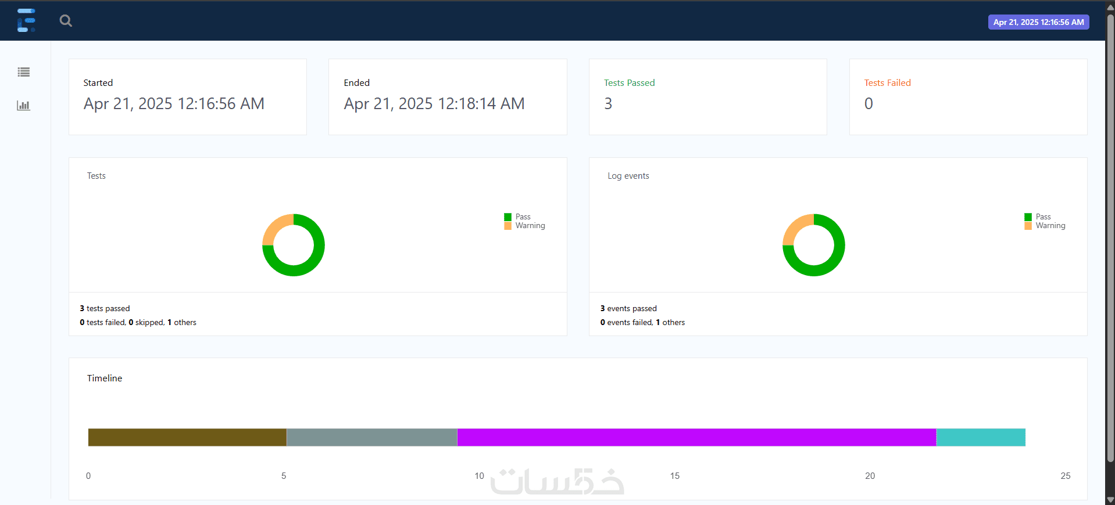Select the magenta timeline bar segment

point(697,437)
